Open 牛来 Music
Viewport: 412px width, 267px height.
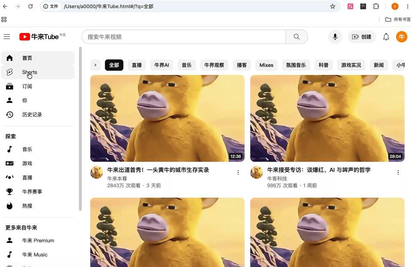pos(38,255)
